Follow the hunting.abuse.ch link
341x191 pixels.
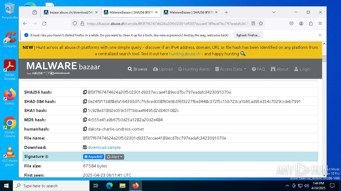pos(185,54)
